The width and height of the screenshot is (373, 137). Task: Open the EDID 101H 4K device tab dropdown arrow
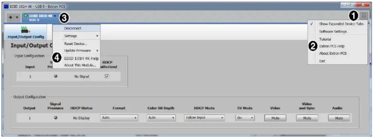tap(55, 16)
